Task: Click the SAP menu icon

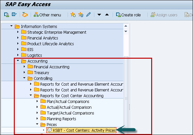Action: [14, 15]
